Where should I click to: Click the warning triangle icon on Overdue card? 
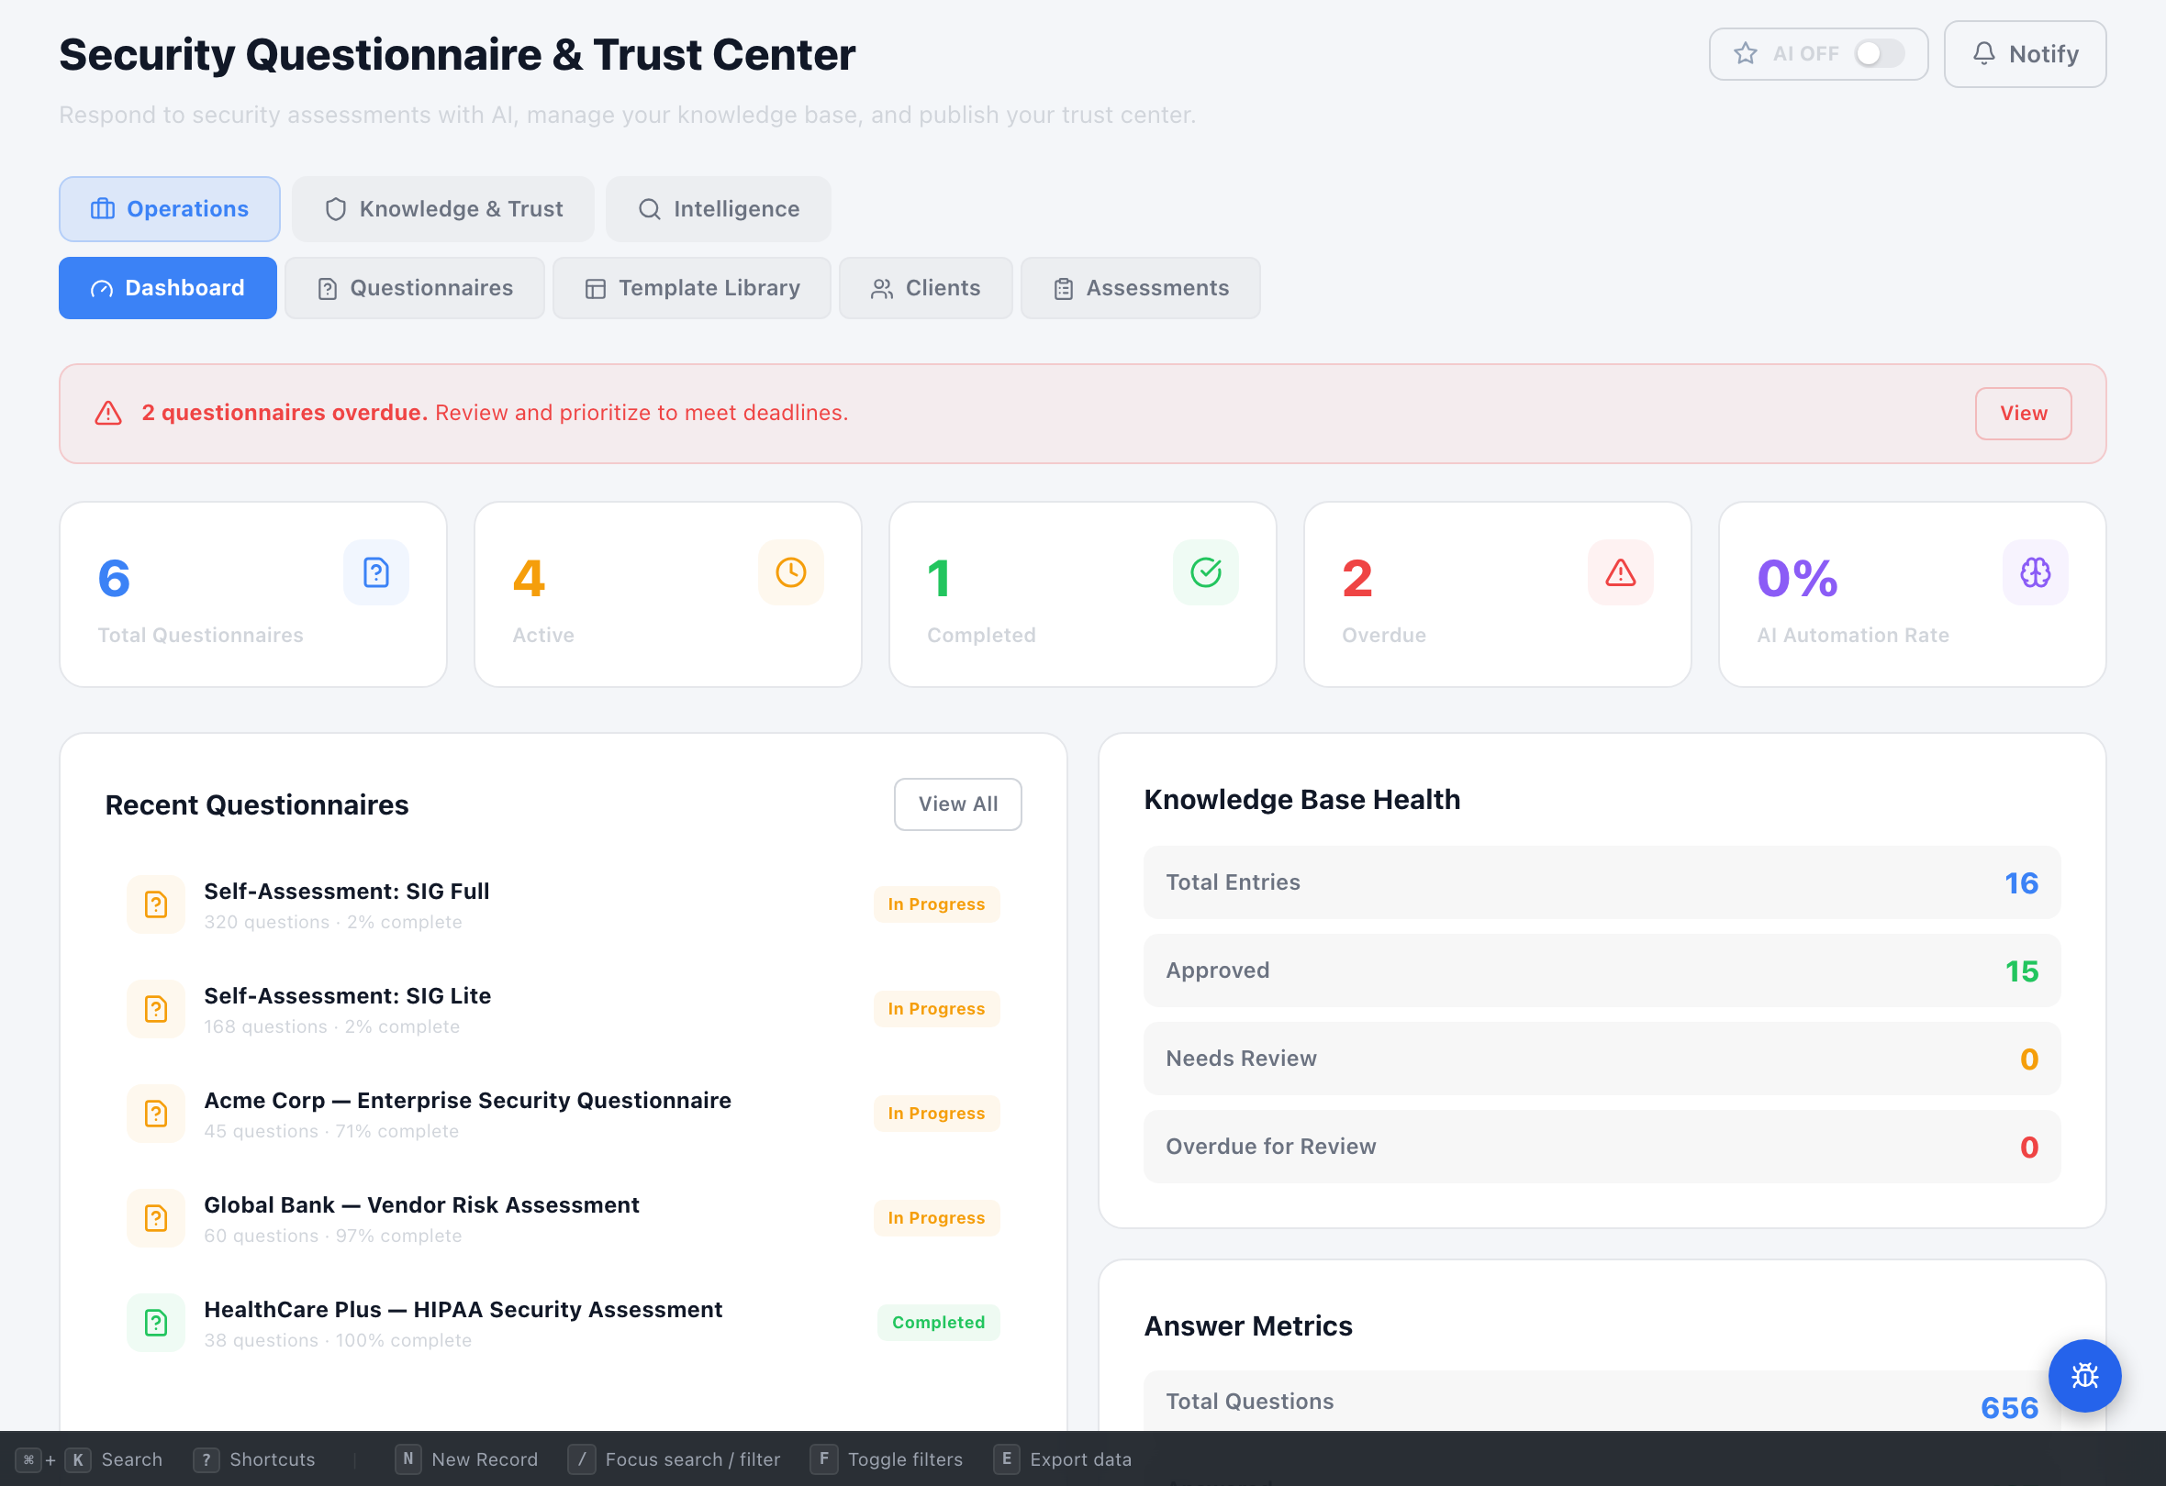[1620, 572]
